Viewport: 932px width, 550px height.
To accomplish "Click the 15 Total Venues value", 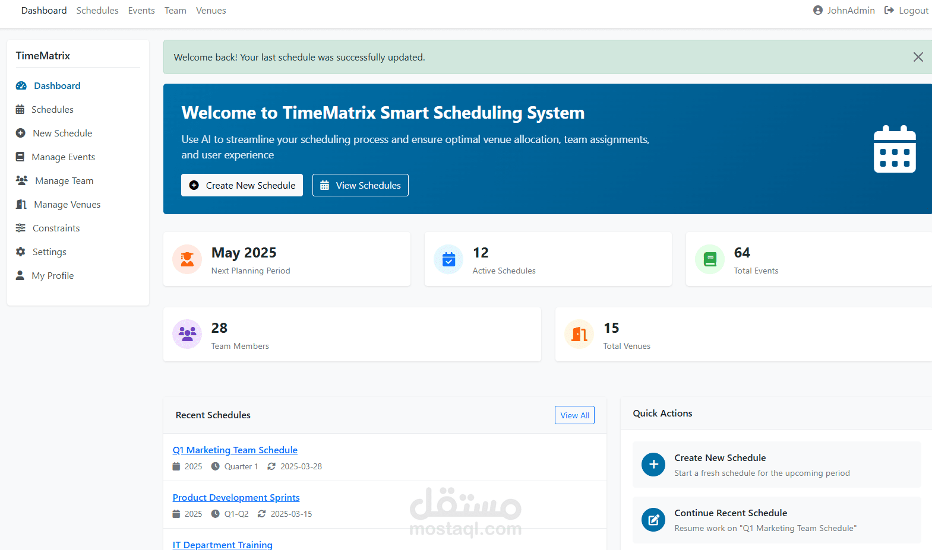I will click(611, 328).
